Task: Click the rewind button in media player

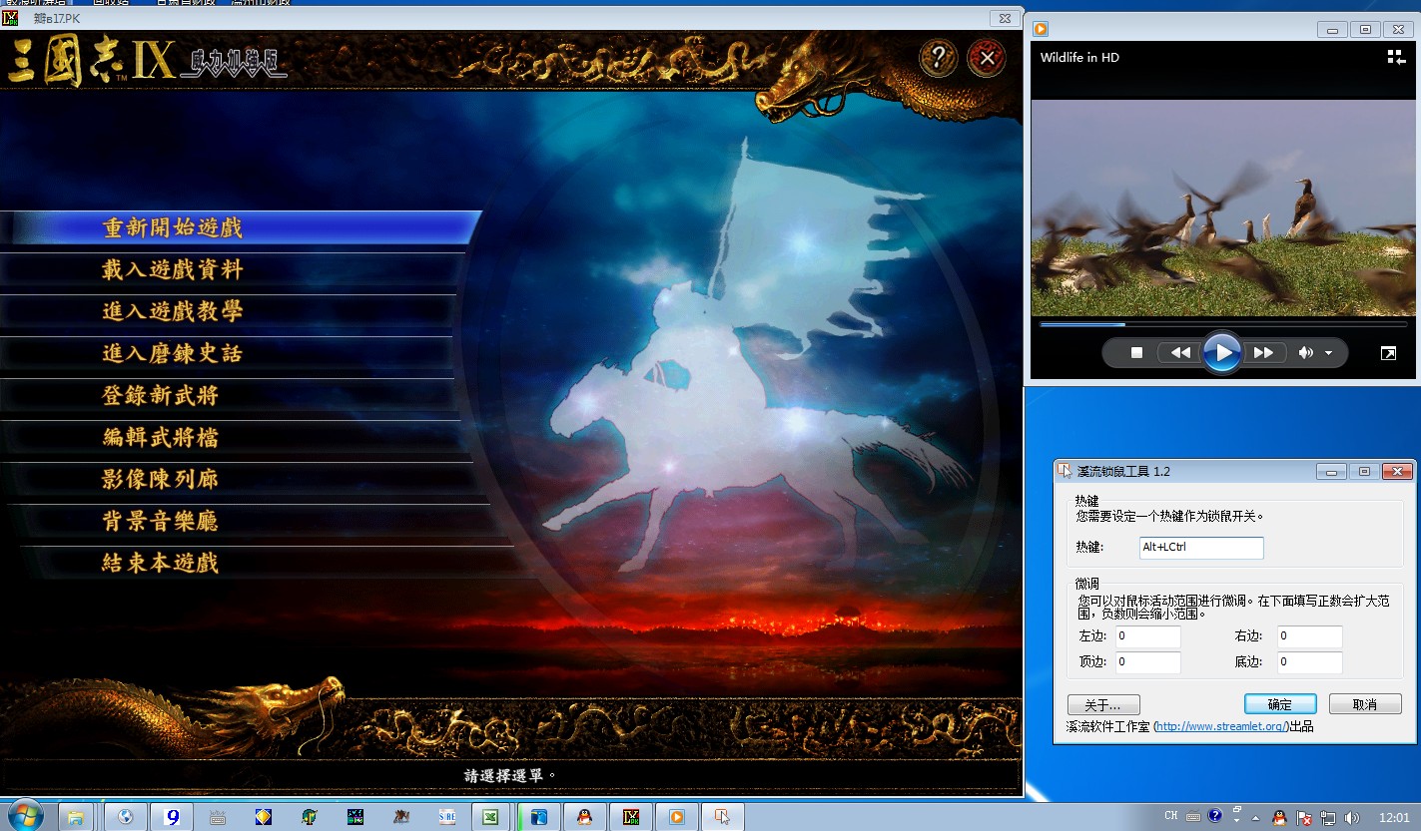Action: click(x=1180, y=353)
